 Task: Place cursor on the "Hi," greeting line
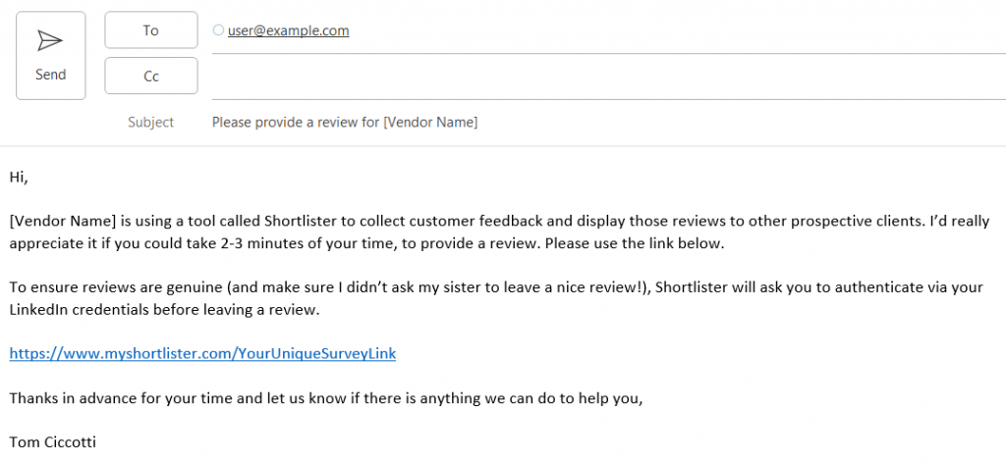point(19,177)
